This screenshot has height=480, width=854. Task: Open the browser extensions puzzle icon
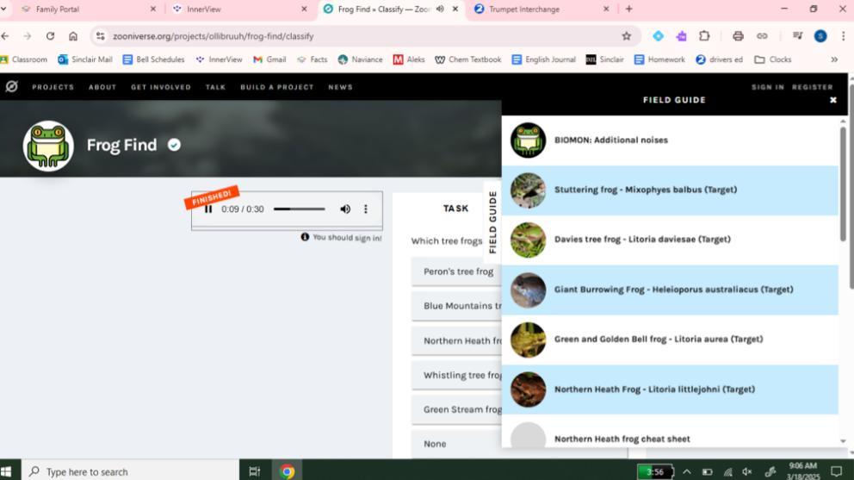pos(704,36)
